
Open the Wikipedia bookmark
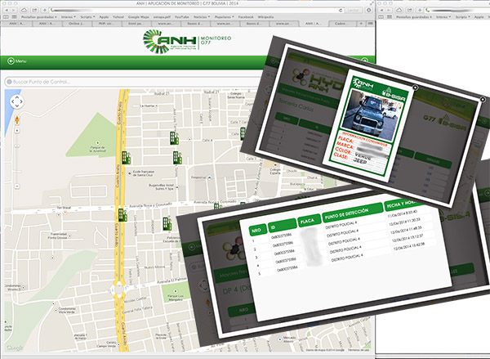265,17
